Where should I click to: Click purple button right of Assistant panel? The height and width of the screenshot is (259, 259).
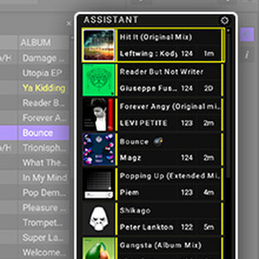click(x=247, y=35)
